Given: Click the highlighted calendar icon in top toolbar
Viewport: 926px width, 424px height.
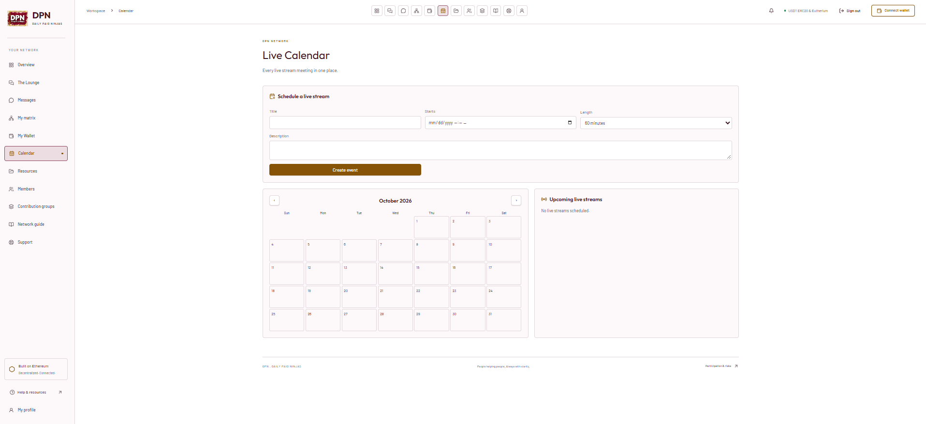Looking at the screenshot, I should tap(443, 11).
